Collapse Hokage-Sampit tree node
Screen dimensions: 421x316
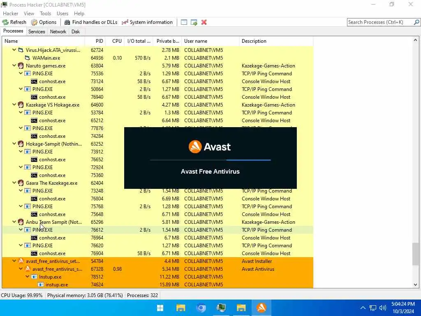(x=14, y=144)
